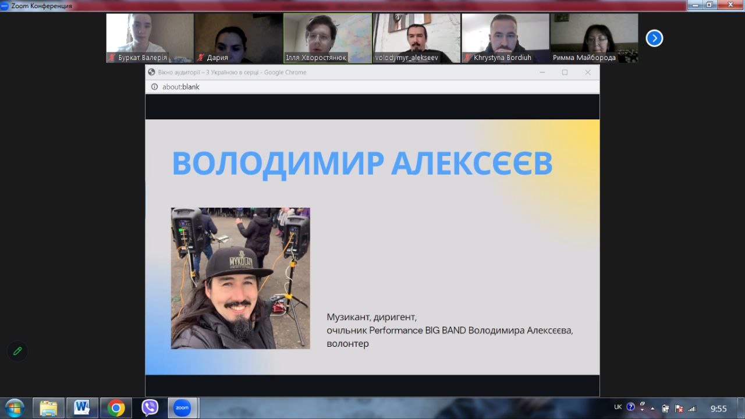Open the UK input language selector

(x=618, y=407)
